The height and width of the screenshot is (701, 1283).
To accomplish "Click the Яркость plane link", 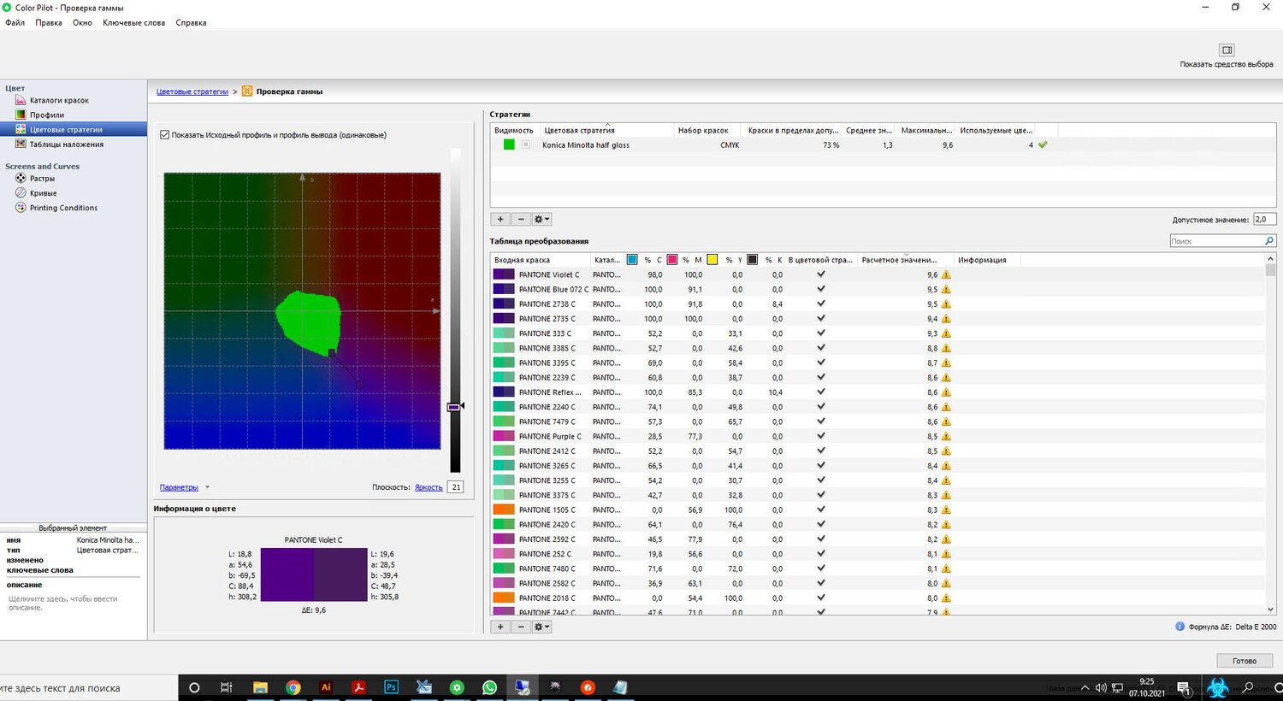I will pyautogui.click(x=429, y=487).
